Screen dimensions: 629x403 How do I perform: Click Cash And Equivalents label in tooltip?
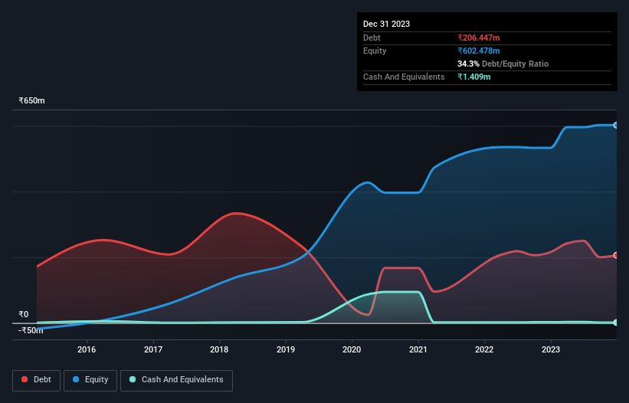404,77
